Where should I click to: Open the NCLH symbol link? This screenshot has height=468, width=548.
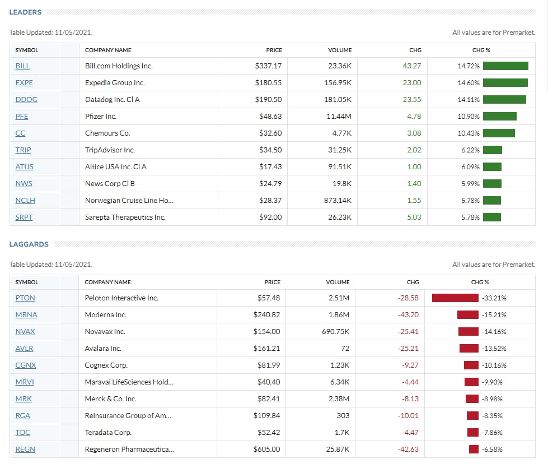[25, 200]
